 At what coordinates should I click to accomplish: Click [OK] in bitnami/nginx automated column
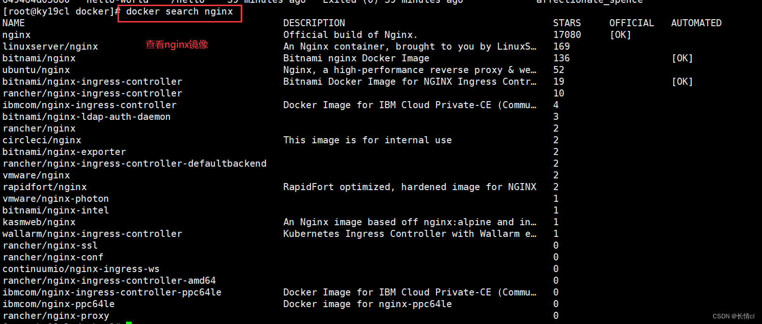tap(682, 58)
